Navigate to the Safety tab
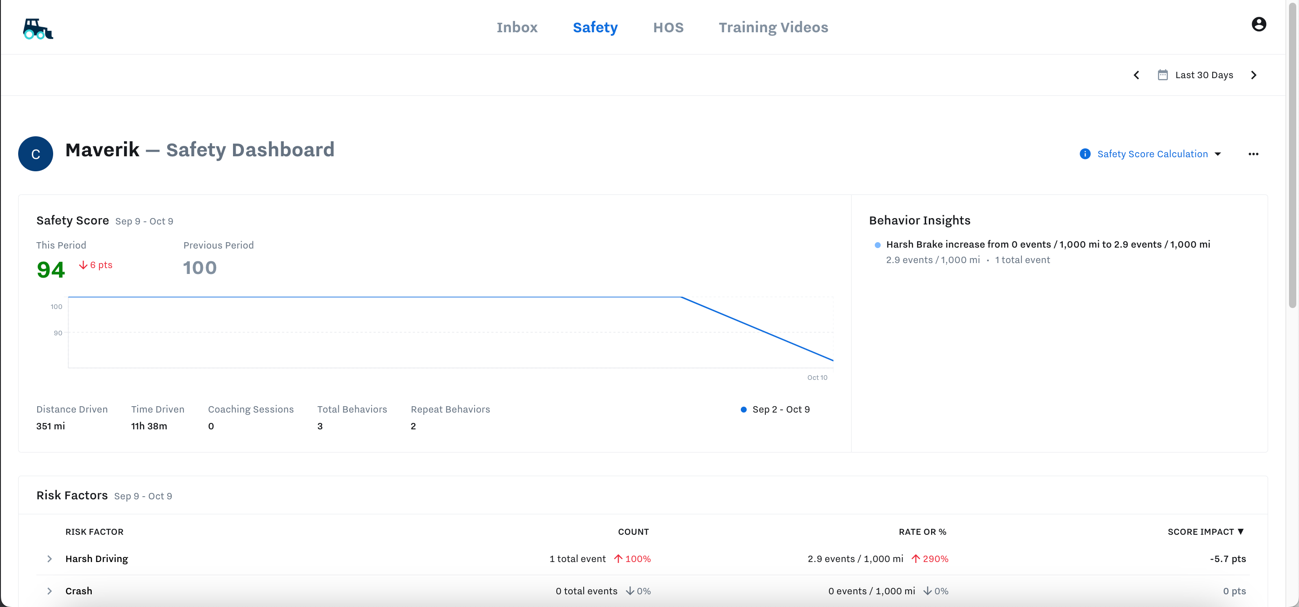The width and height of the screenshot is (1299, 607). point(595,26)
